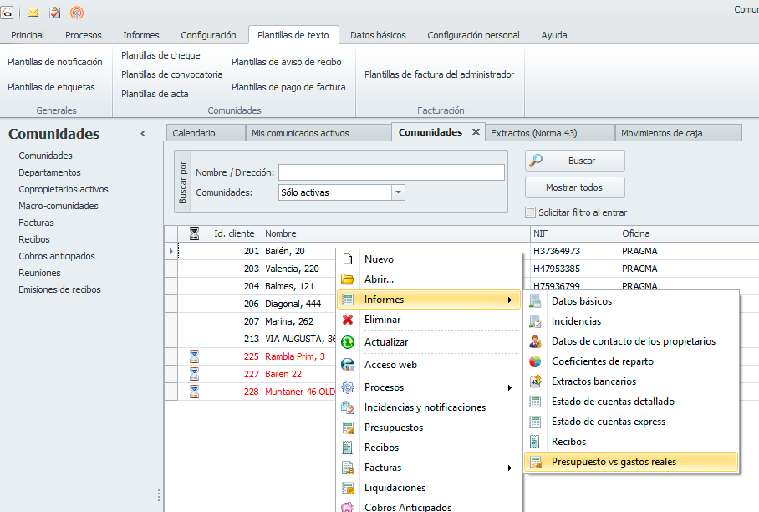The width and height of the screenshot is (759, 512).
Task: Select Presupuesto vs gastos reales report
Action: pyautogui.click(x=614, y=462)
